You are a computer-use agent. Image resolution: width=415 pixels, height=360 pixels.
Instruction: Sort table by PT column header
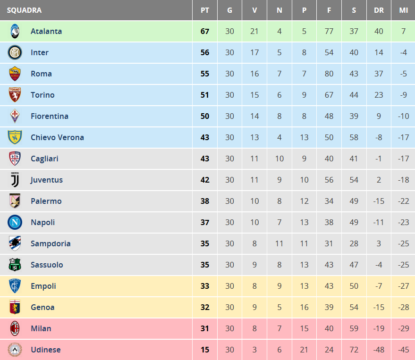point(205,10)
